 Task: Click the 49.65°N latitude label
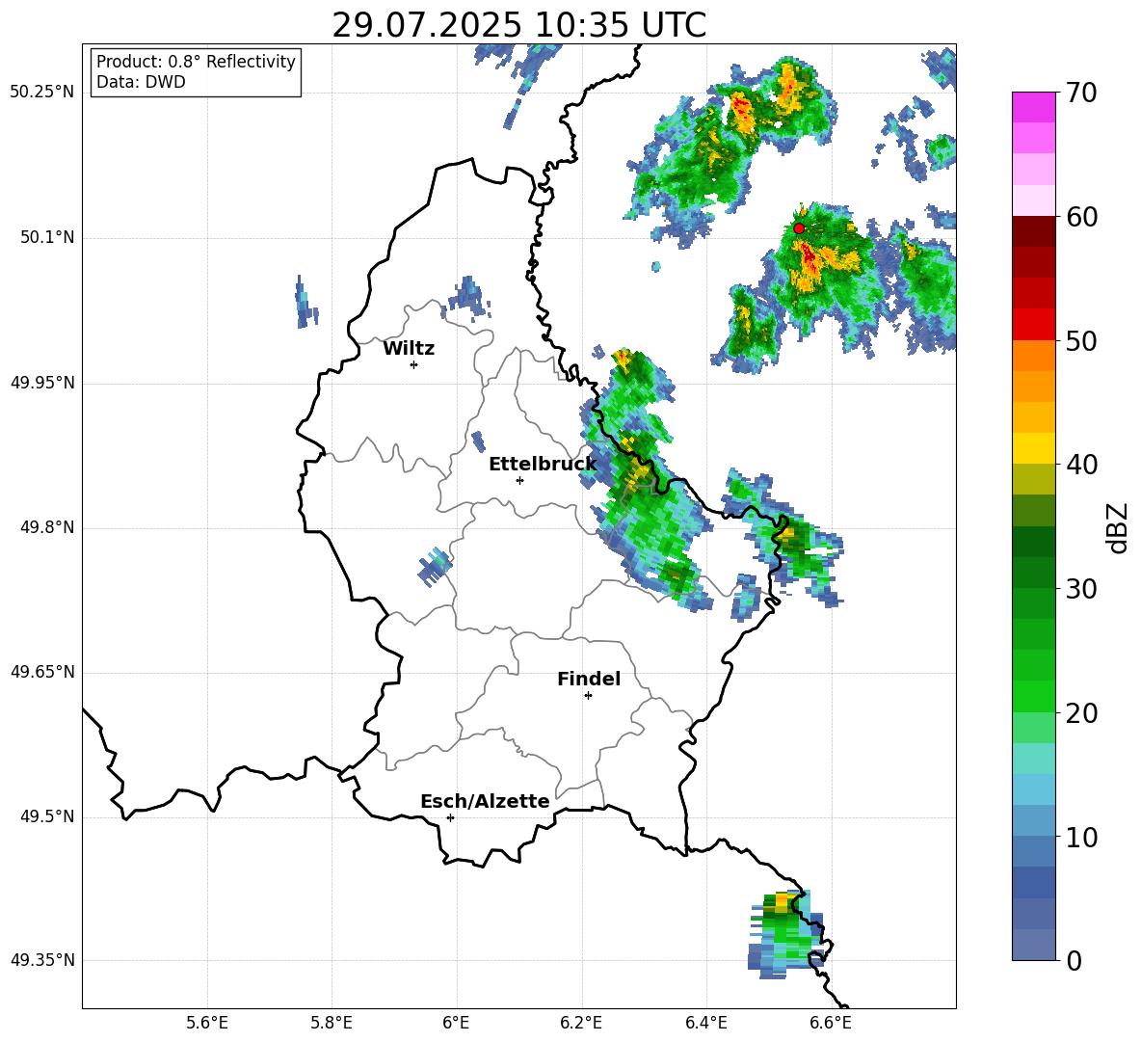[42, 672]
